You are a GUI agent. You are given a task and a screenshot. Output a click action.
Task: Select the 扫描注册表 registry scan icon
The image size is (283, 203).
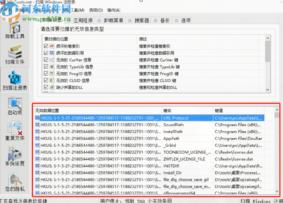click(15, 80)
